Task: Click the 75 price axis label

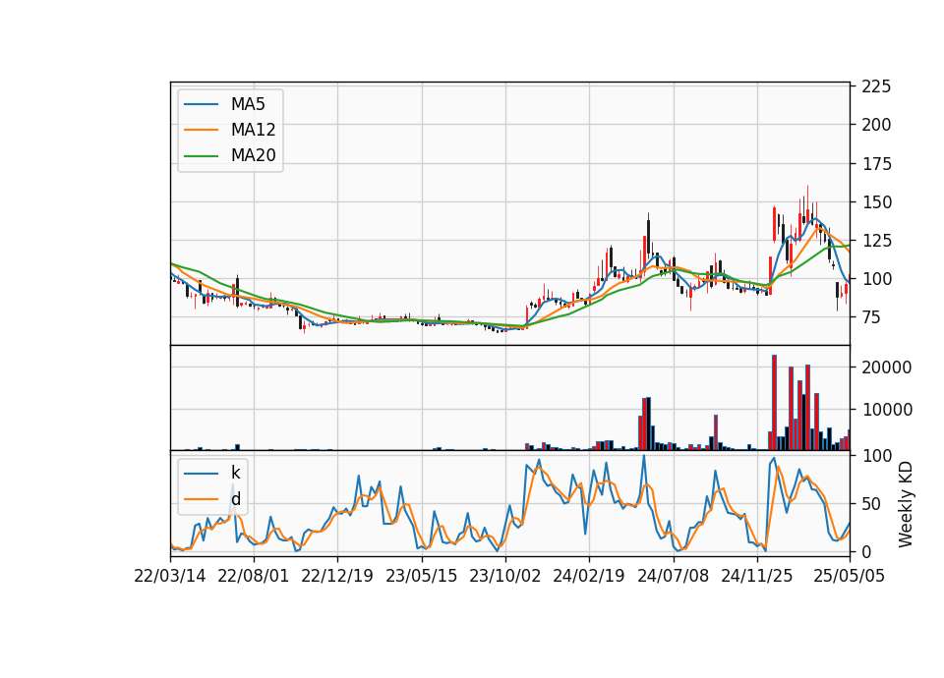Action: pos(871,317)
